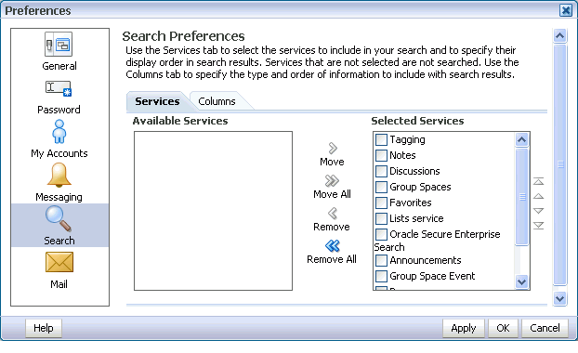
Task: Click the Move single-arrow icon
Action: (333, 148)
